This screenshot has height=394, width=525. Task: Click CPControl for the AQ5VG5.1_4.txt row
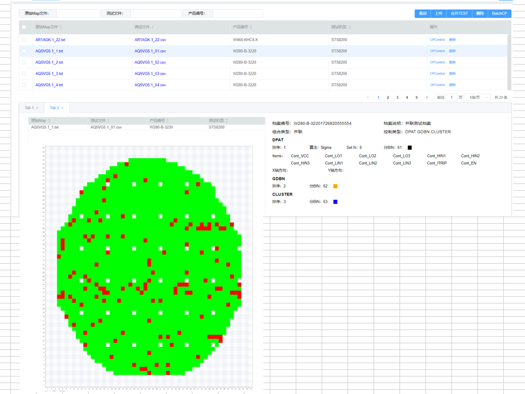click(437, 85)
